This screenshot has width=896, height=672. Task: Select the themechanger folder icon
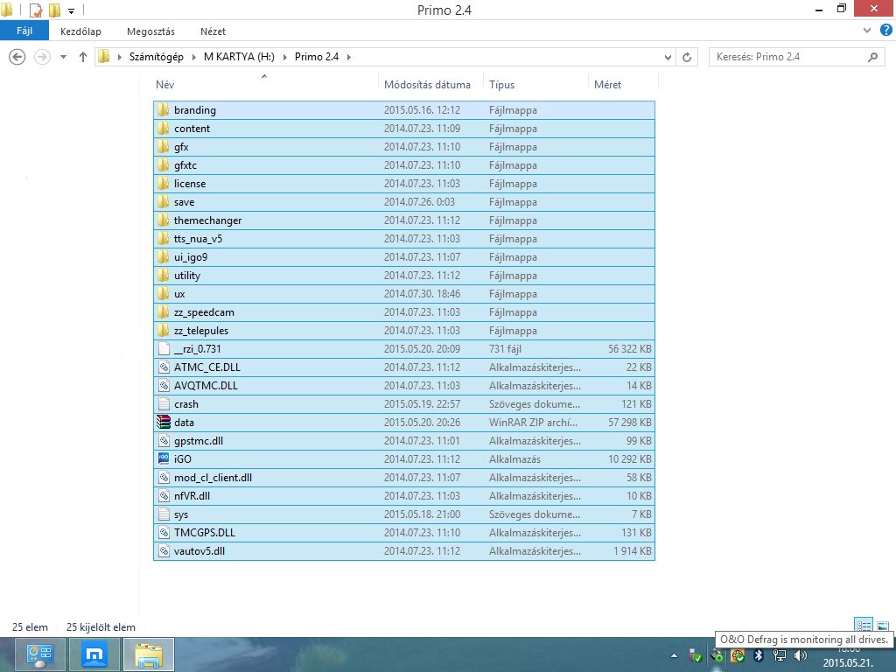tap(164, 220)
